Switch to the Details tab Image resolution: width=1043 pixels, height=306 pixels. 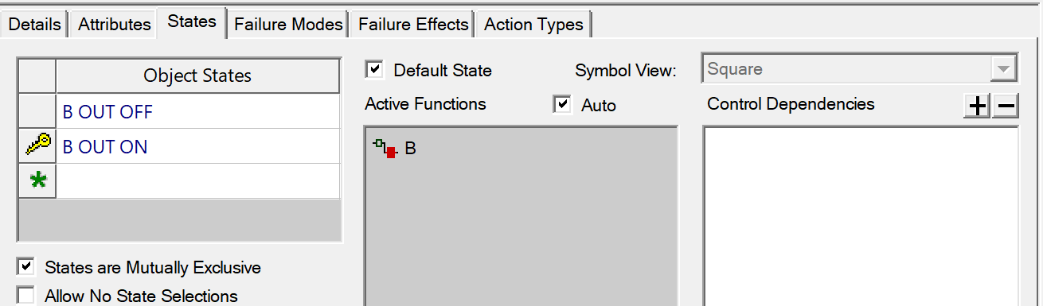34,25
